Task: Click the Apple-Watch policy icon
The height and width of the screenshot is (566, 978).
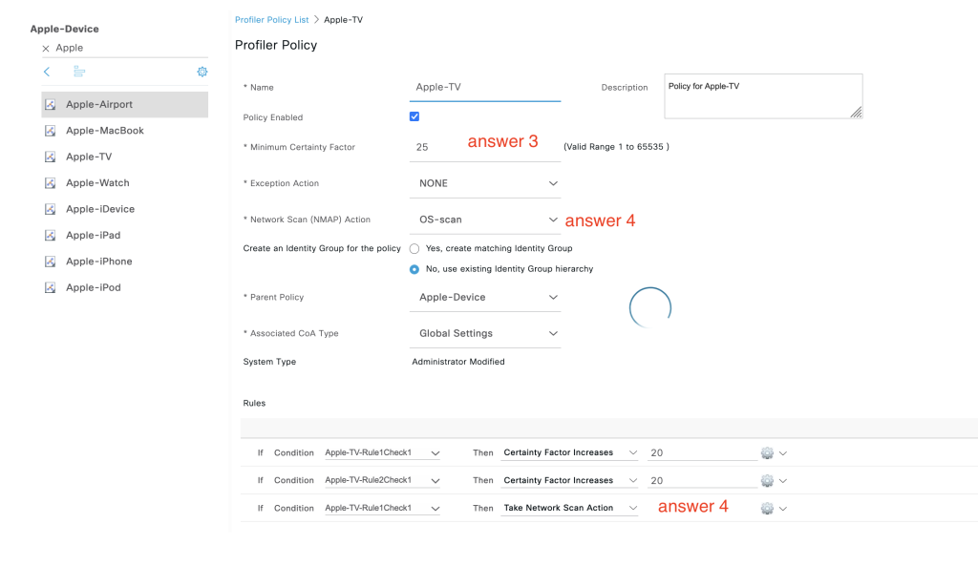Action: click(x=50, y=183)
